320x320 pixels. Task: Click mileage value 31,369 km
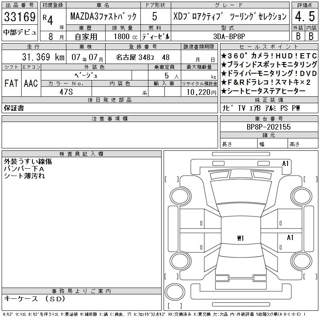tap(43, 57)
